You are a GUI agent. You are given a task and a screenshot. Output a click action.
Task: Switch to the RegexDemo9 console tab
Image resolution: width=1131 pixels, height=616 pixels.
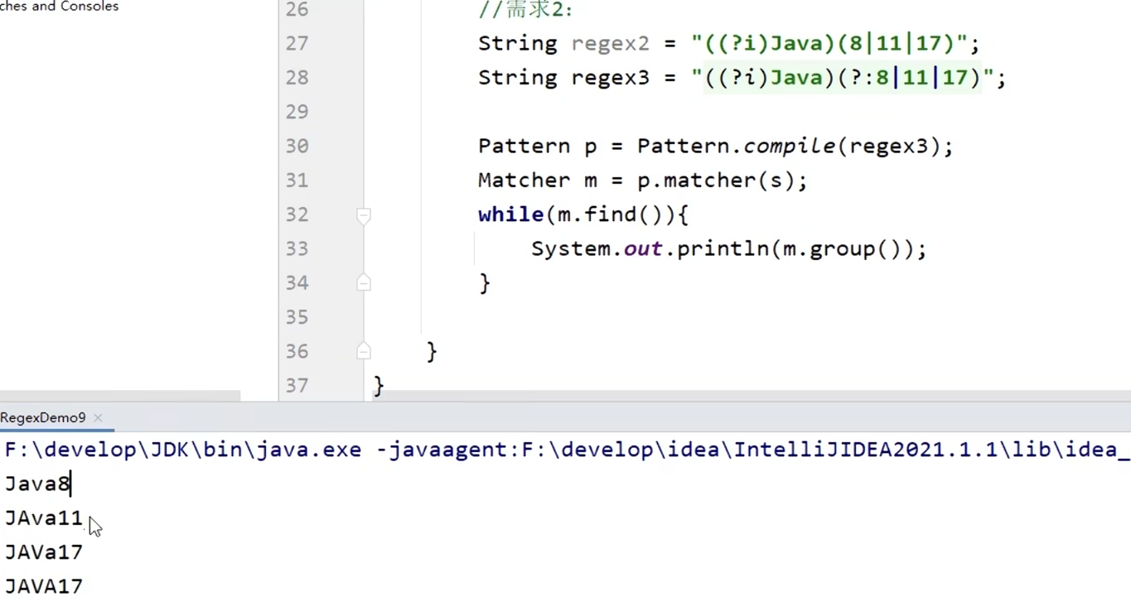[x=43, y=418]
